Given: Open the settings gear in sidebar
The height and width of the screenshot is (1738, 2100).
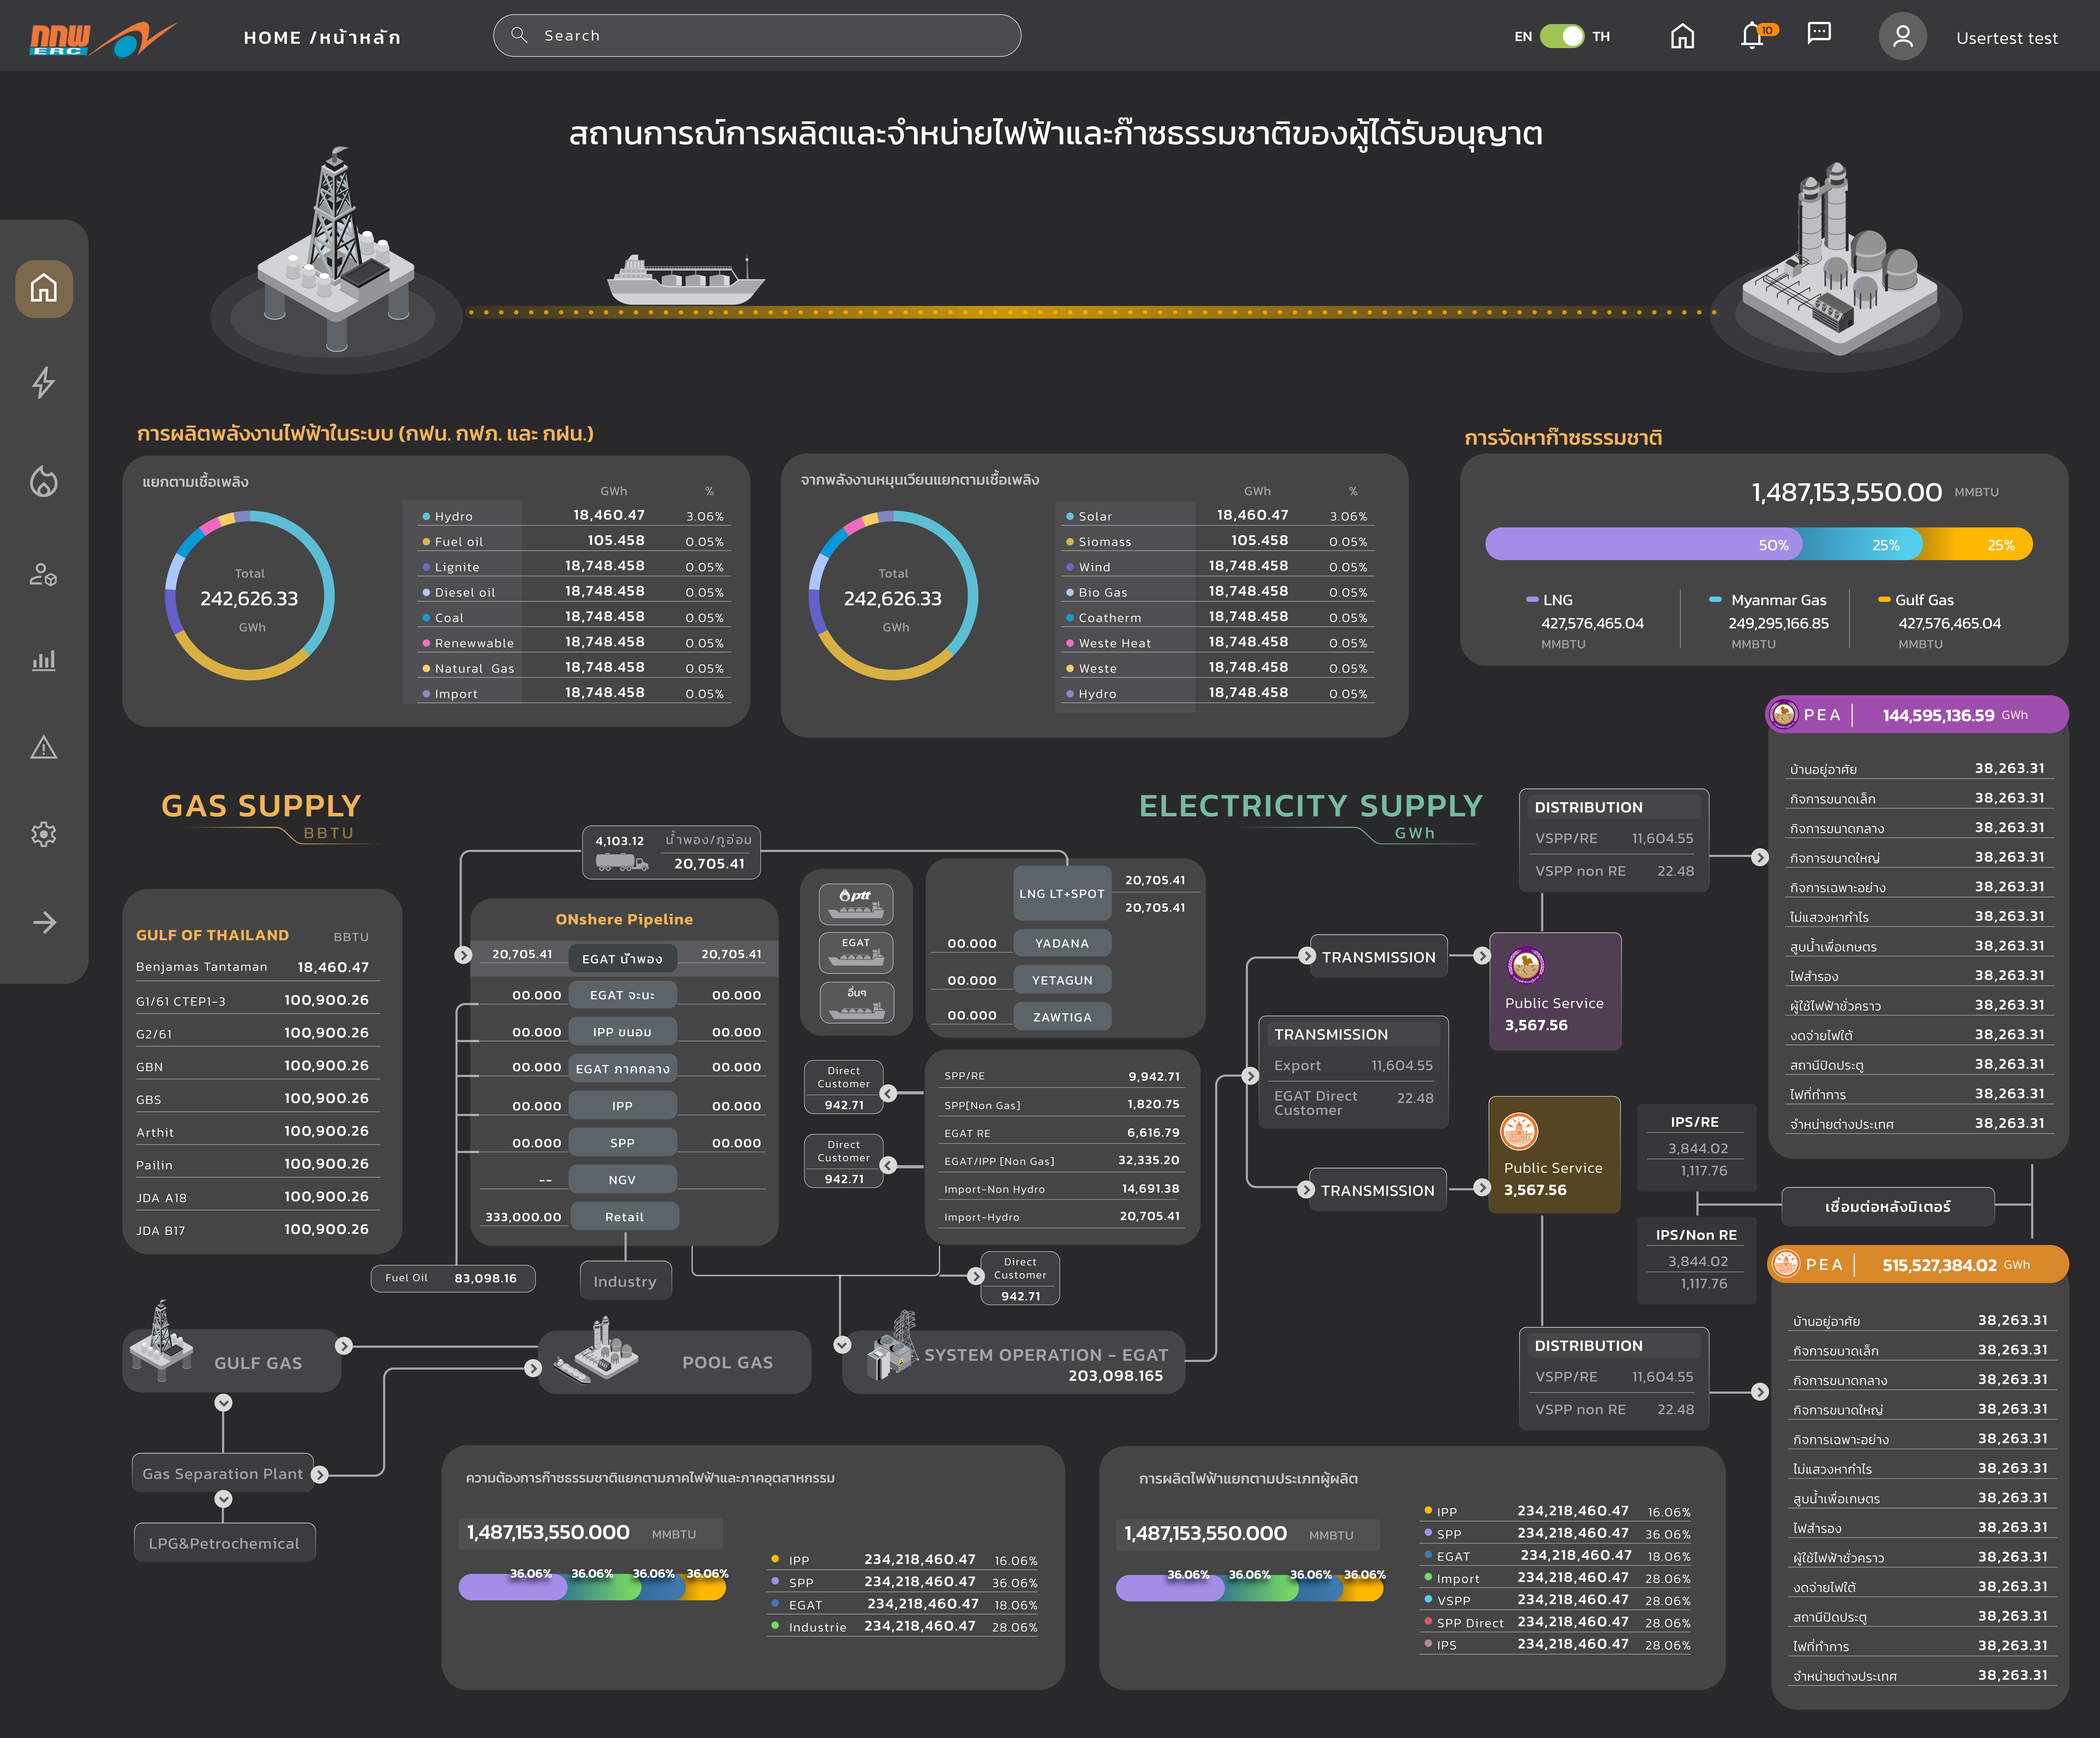Looking at the screenshot, I should click(x=43, y=834).
